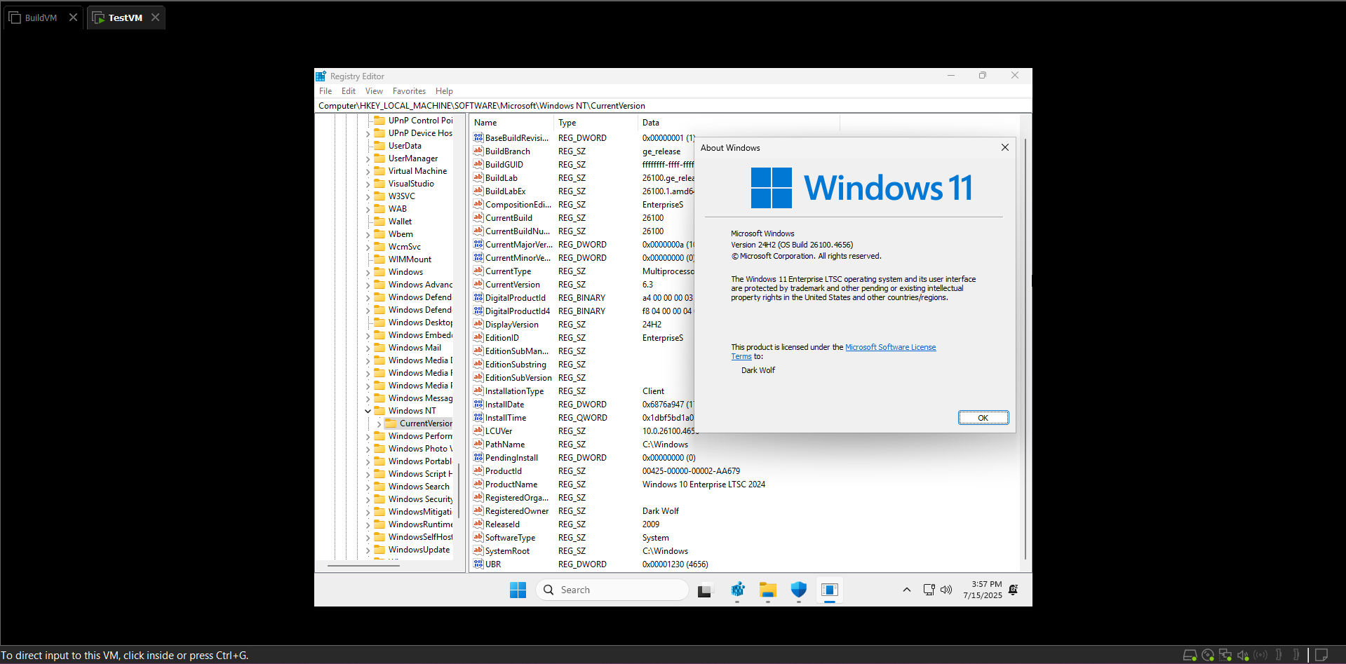Open File Explorer from the taskbar

[x=768, y=590]
